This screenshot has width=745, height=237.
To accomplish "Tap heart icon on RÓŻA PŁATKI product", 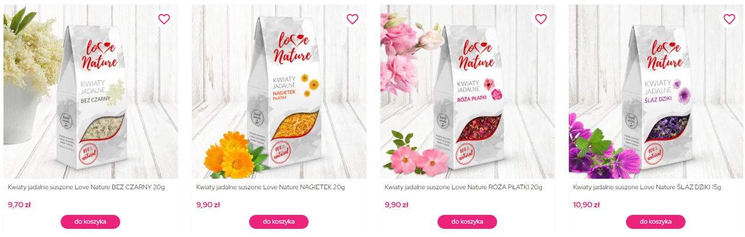I will point(541,19).
